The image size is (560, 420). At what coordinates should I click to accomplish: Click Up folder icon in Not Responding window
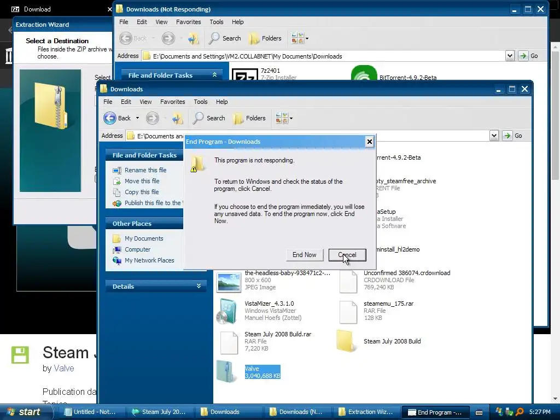[193, 38]
